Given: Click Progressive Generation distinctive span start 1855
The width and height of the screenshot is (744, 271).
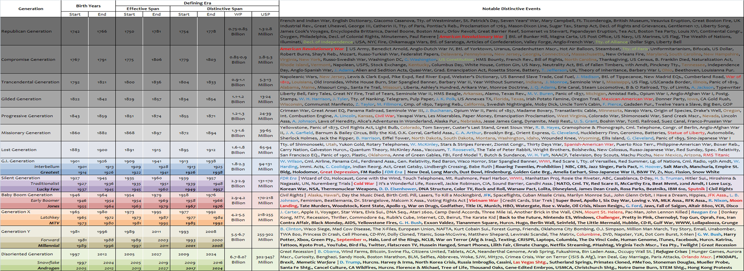Looking at the screenshot, I should point(184,116).
